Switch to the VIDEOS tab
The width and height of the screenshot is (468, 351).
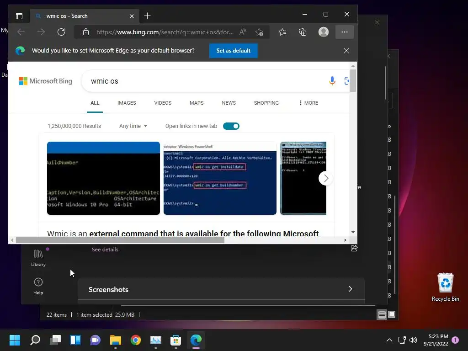[x=163, y=103]
